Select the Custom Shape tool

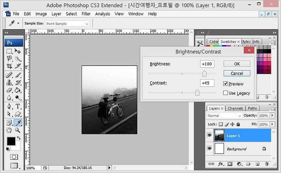(18, 114)
